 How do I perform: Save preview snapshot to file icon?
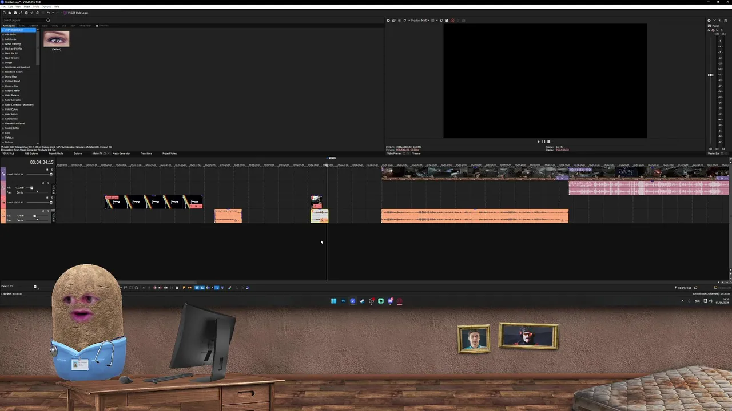447,21
